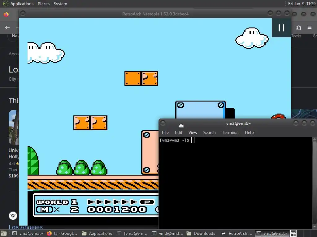Image resolution: width=317 pixels, height=237 pixels.
Task: Click the RetroArch window menu button
Action: coord(23,14)
